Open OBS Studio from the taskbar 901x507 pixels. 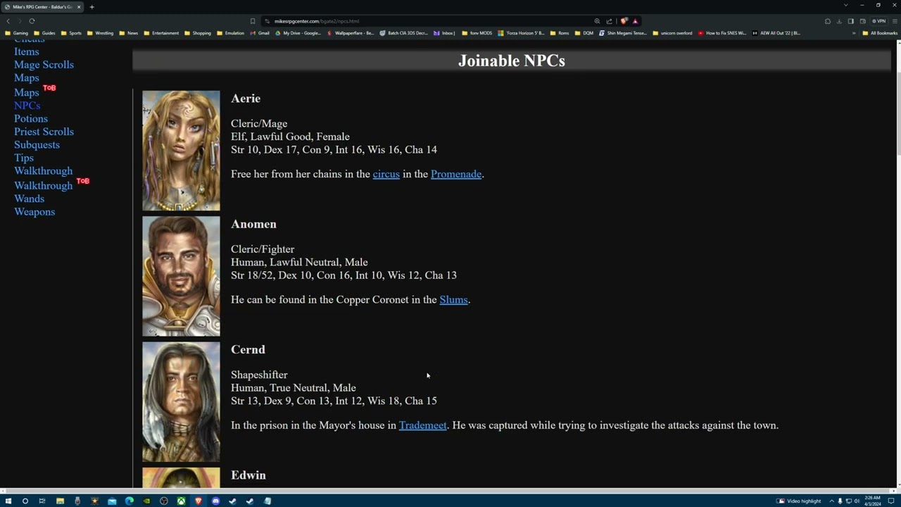[164, 501]
